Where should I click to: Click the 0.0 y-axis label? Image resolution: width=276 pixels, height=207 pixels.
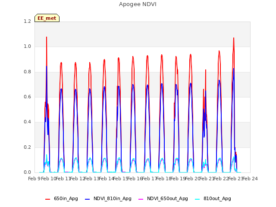[x=27, y=172]
